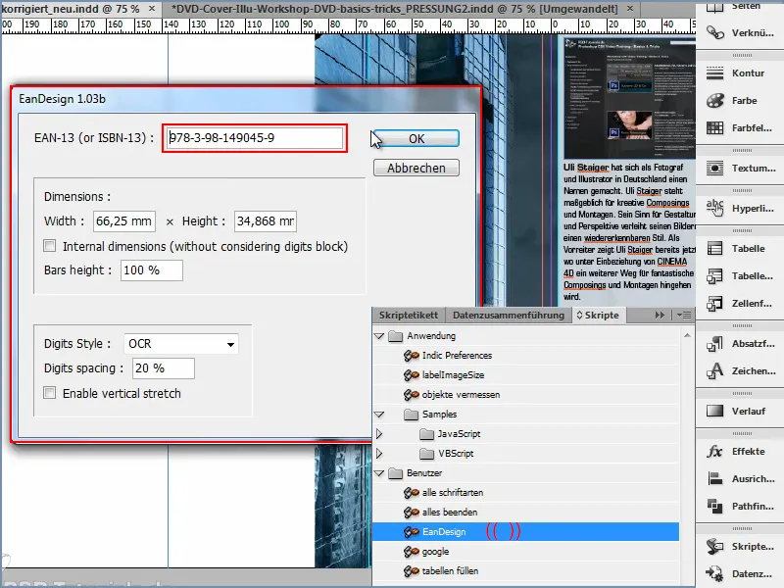Cancel the dialog with Abbrechen
This screenshot has width=784, height=588.
416,168
